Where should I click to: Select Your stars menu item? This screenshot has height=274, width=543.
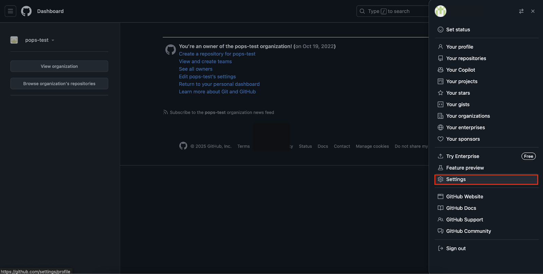pyautogui.click(x=486, y=93)
